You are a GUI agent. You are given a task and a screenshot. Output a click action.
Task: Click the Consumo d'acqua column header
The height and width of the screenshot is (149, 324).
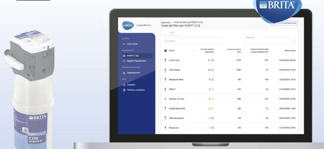(259, 51)
